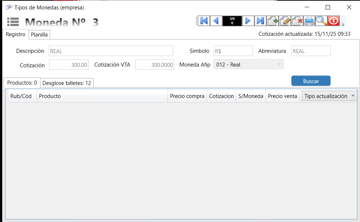Create a new currency record
The width and height of the screenshot is (360, 222).
pyautogui.click(x=273, y=21)
